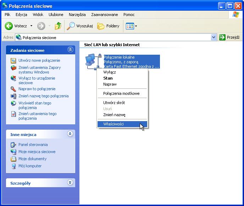Click the Mój komputer icon
Screen dimensions: 244x206
[x=14, y=166]
